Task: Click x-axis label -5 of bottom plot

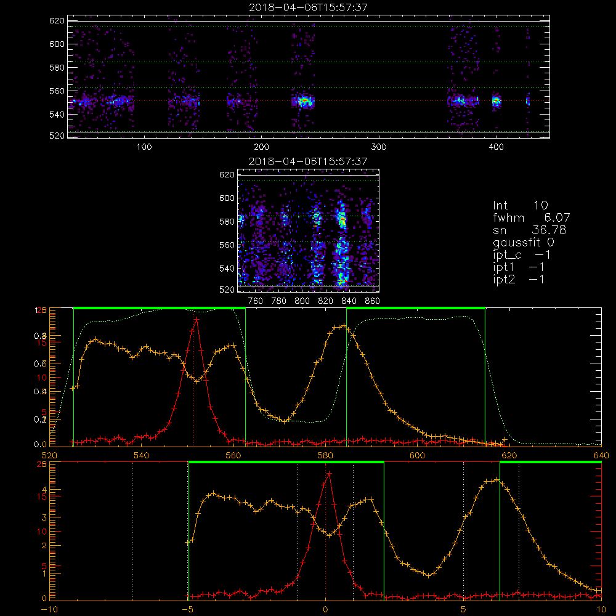Action: [187, 610]
